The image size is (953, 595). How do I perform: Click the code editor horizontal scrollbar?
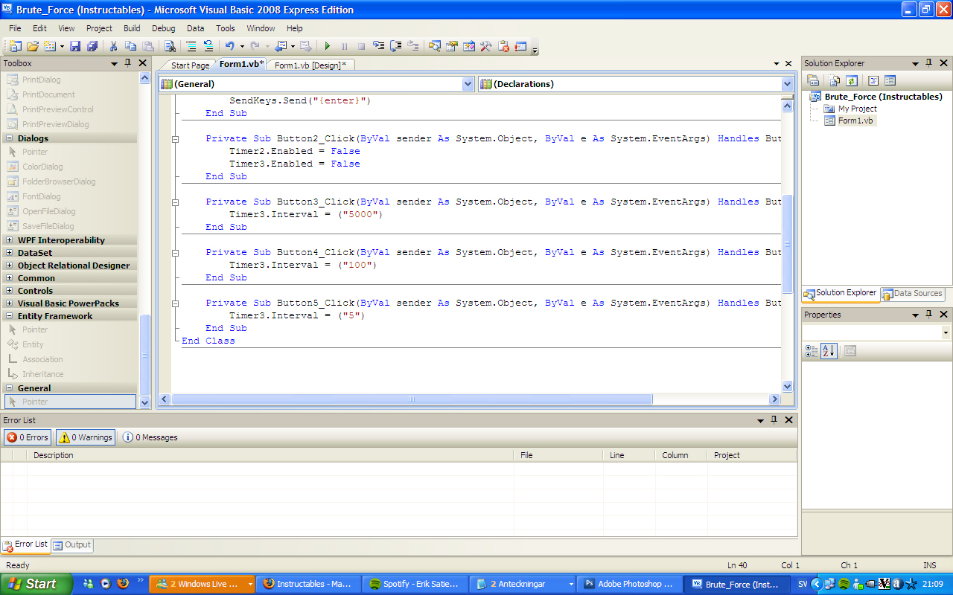(412, 399)
